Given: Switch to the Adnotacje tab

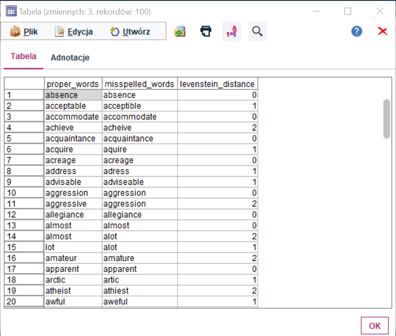Looking at the screenshot, I should [70, 58].
